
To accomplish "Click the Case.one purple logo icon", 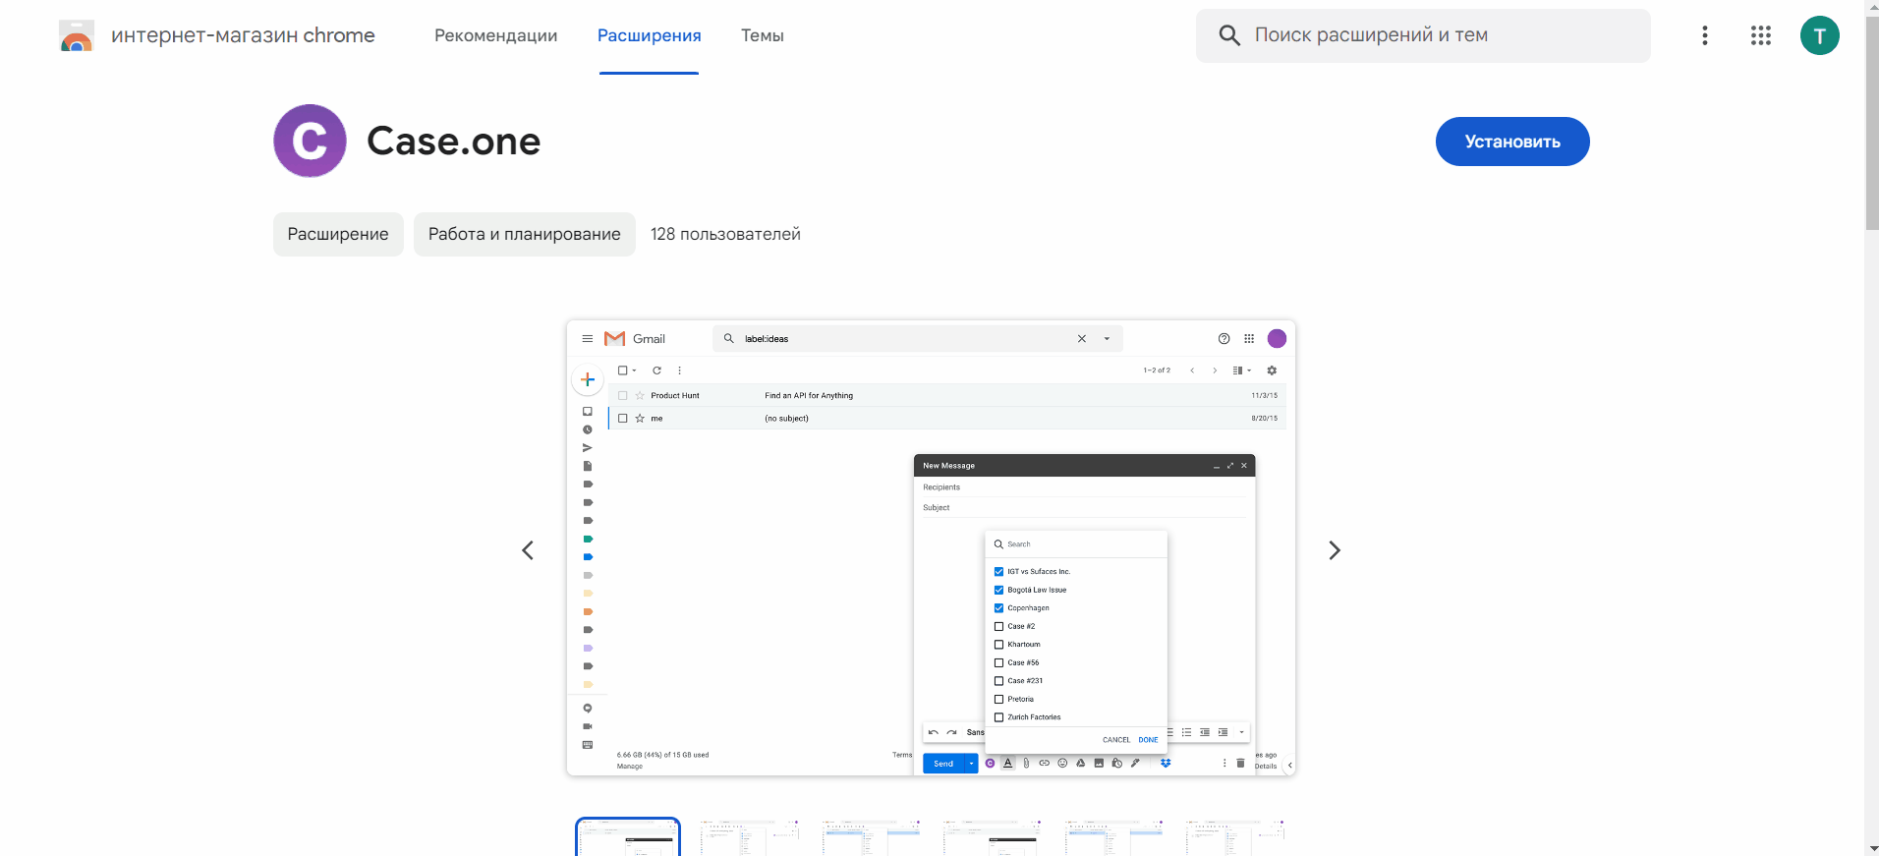I will coord(310,141).
